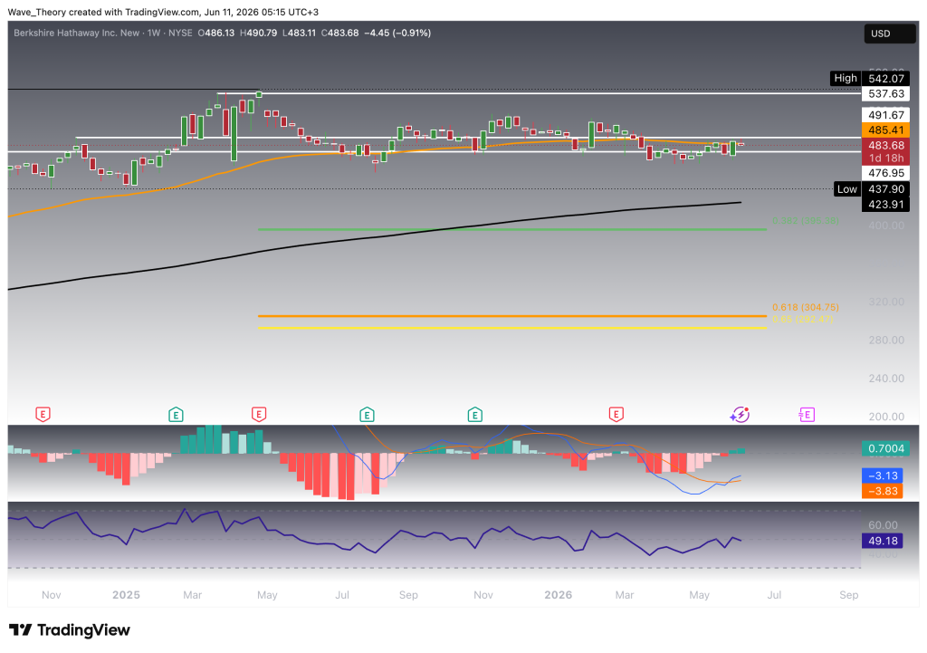Click the 280.00 price axis label
The width and height of the screenshot is (927, 653).
[x=886, y=341]
